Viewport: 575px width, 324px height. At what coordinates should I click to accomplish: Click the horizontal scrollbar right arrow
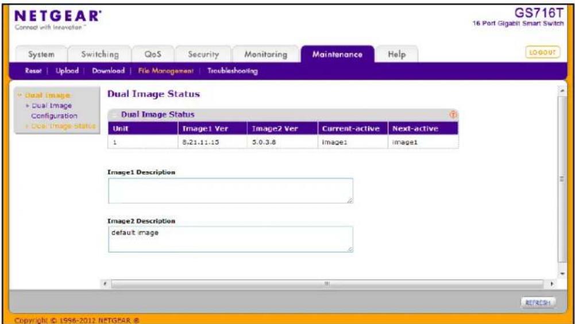pyautogui.click(x=552, y=284)
